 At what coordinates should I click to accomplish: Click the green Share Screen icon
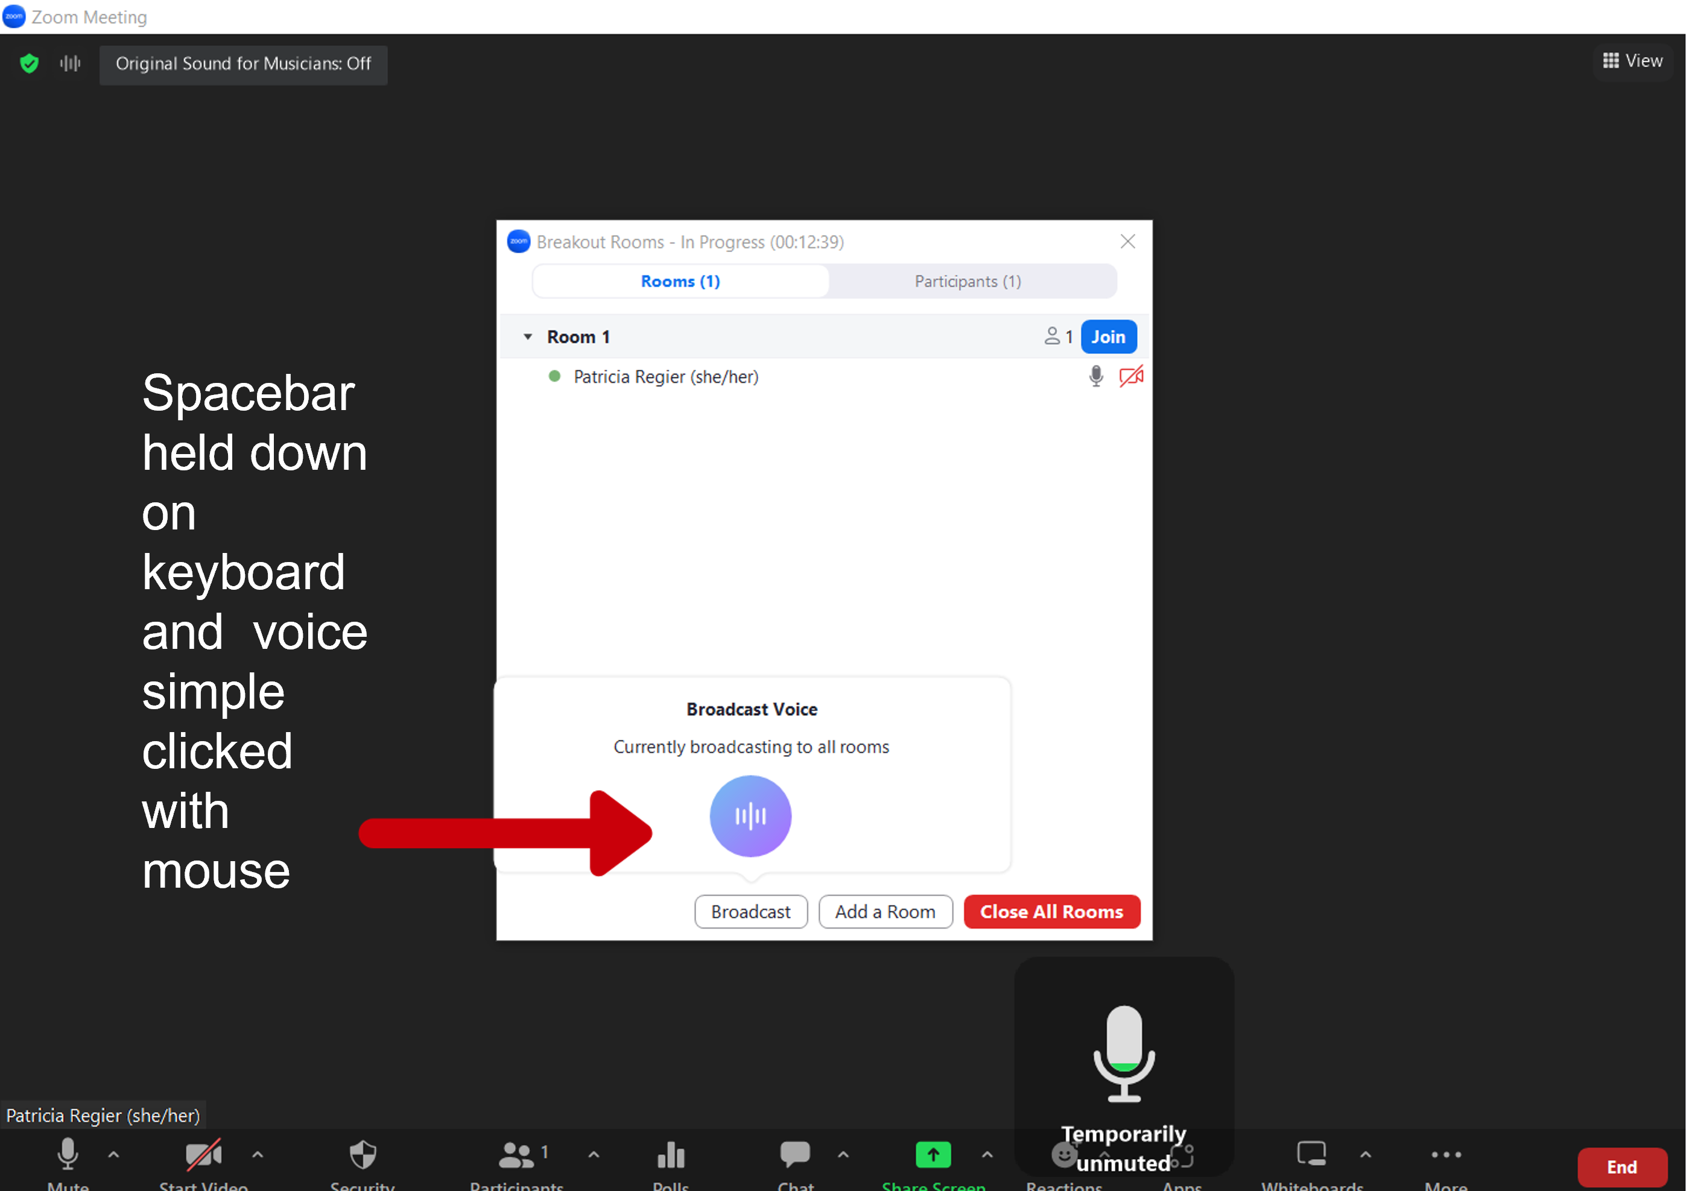click(933, 1154)
